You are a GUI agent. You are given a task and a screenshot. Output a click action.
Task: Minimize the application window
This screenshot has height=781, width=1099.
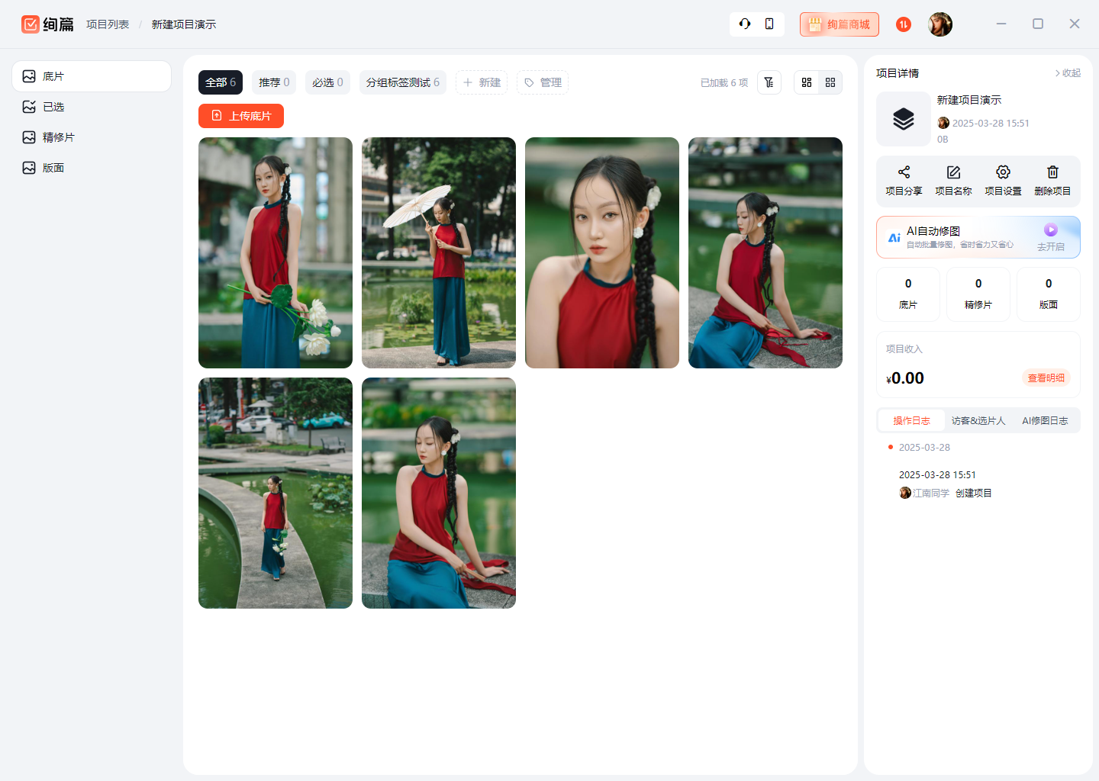(1001, 24)
